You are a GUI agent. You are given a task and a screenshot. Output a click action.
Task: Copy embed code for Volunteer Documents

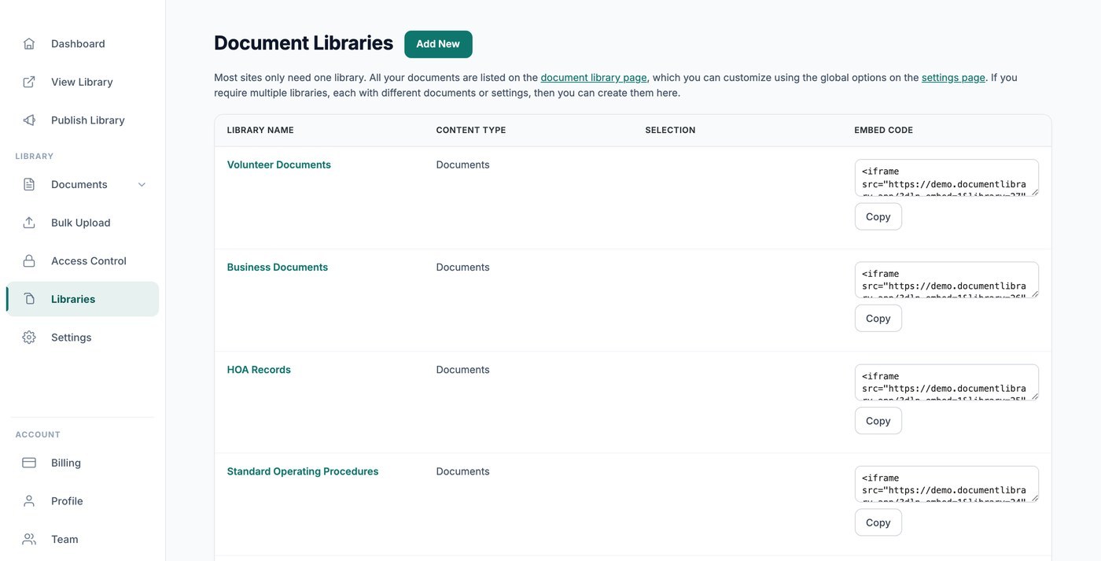(878, 216)
